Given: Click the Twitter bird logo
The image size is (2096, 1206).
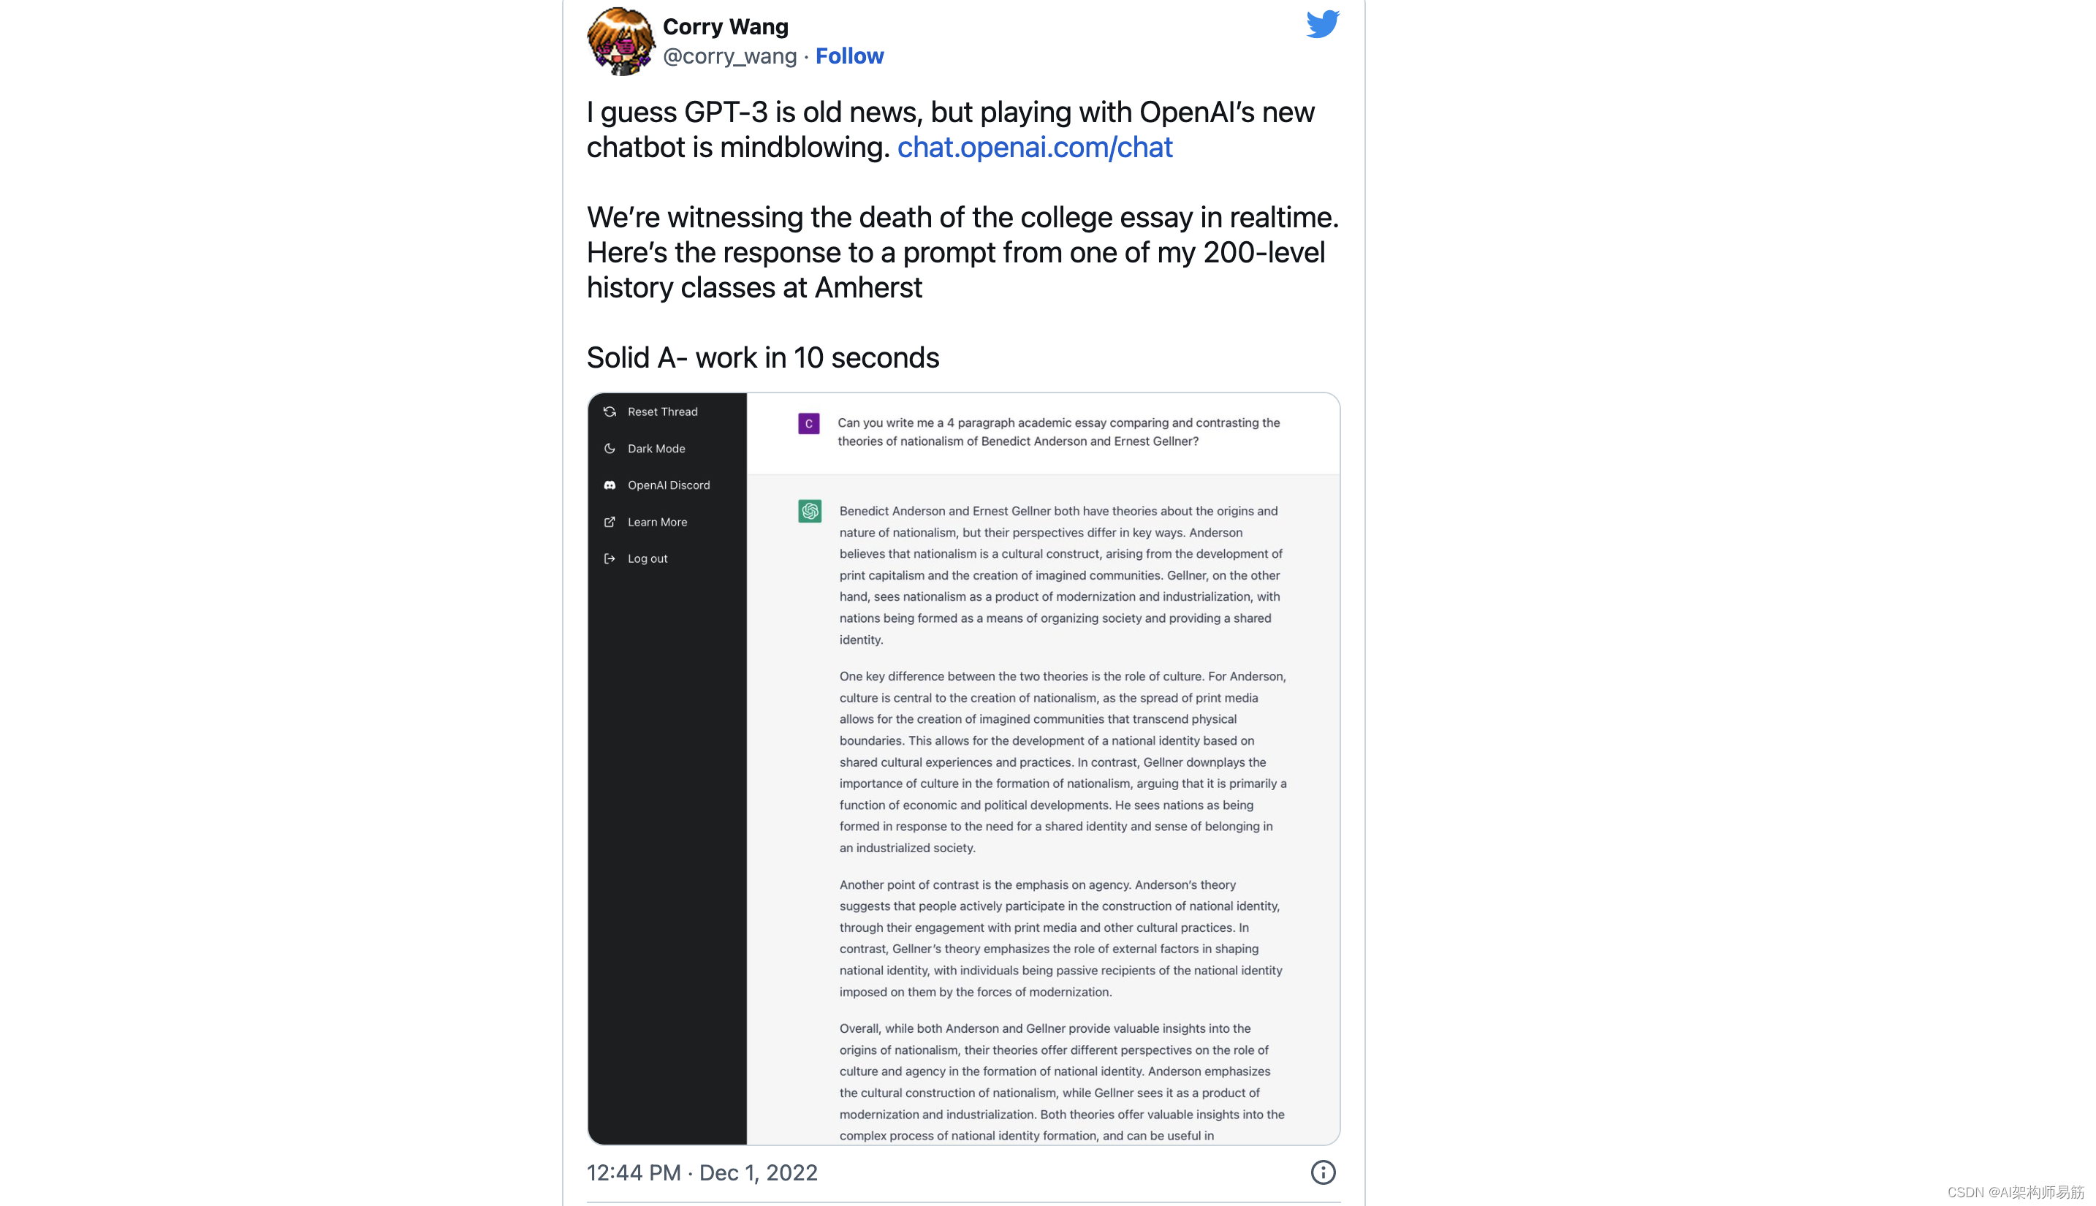Looking at the screenshot, I should click(1323, 23).
